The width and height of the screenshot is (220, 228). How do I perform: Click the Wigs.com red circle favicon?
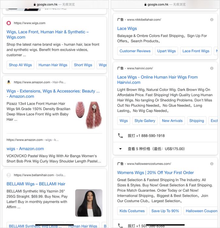pos(9,23)
